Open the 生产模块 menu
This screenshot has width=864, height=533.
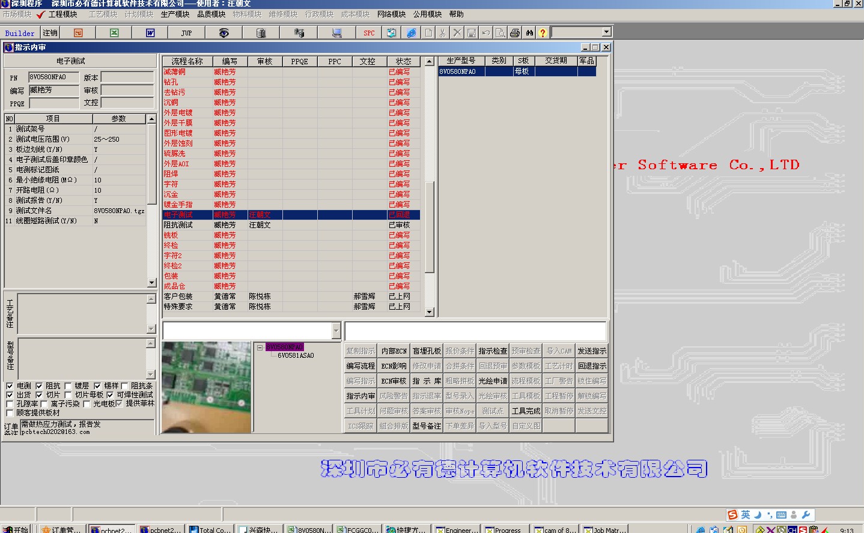(175, 14)
